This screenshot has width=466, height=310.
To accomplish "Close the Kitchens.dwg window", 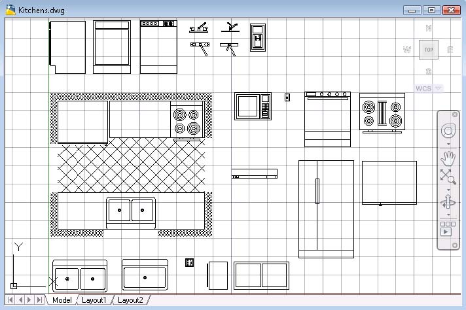I will tap(451, 10).
